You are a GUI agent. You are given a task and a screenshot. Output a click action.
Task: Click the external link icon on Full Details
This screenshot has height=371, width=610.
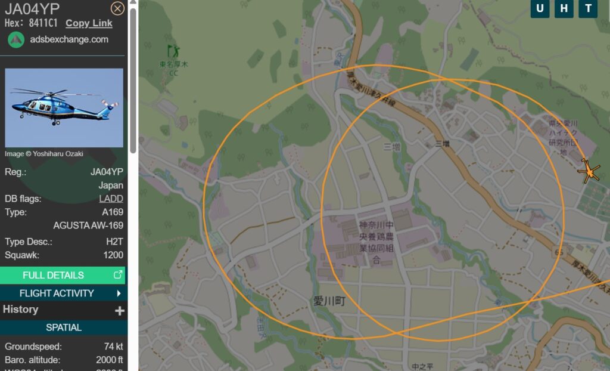[x=118, y=275]
